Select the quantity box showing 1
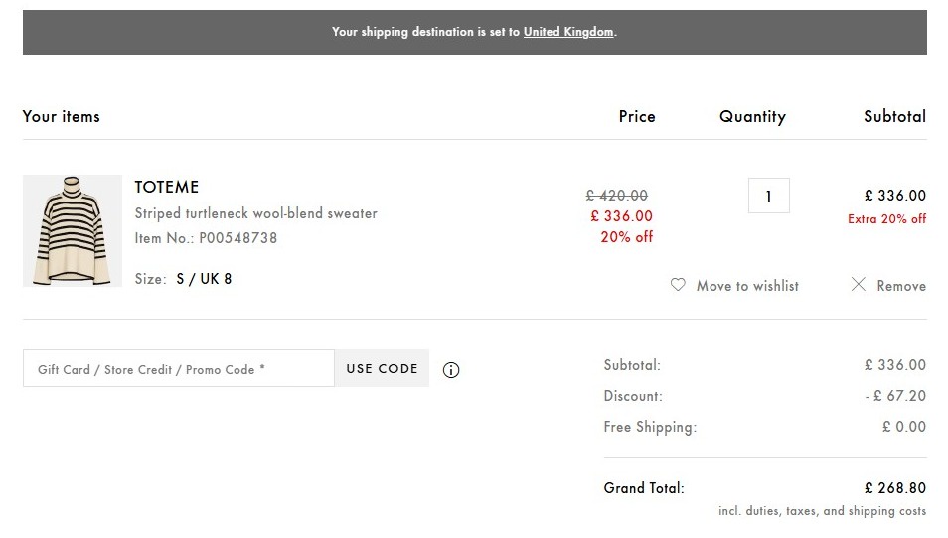The image size is (948, 538). 768,196
